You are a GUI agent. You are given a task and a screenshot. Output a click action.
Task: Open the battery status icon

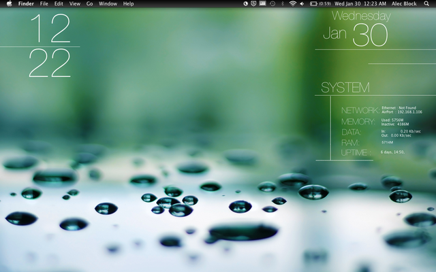pos(313,3)
